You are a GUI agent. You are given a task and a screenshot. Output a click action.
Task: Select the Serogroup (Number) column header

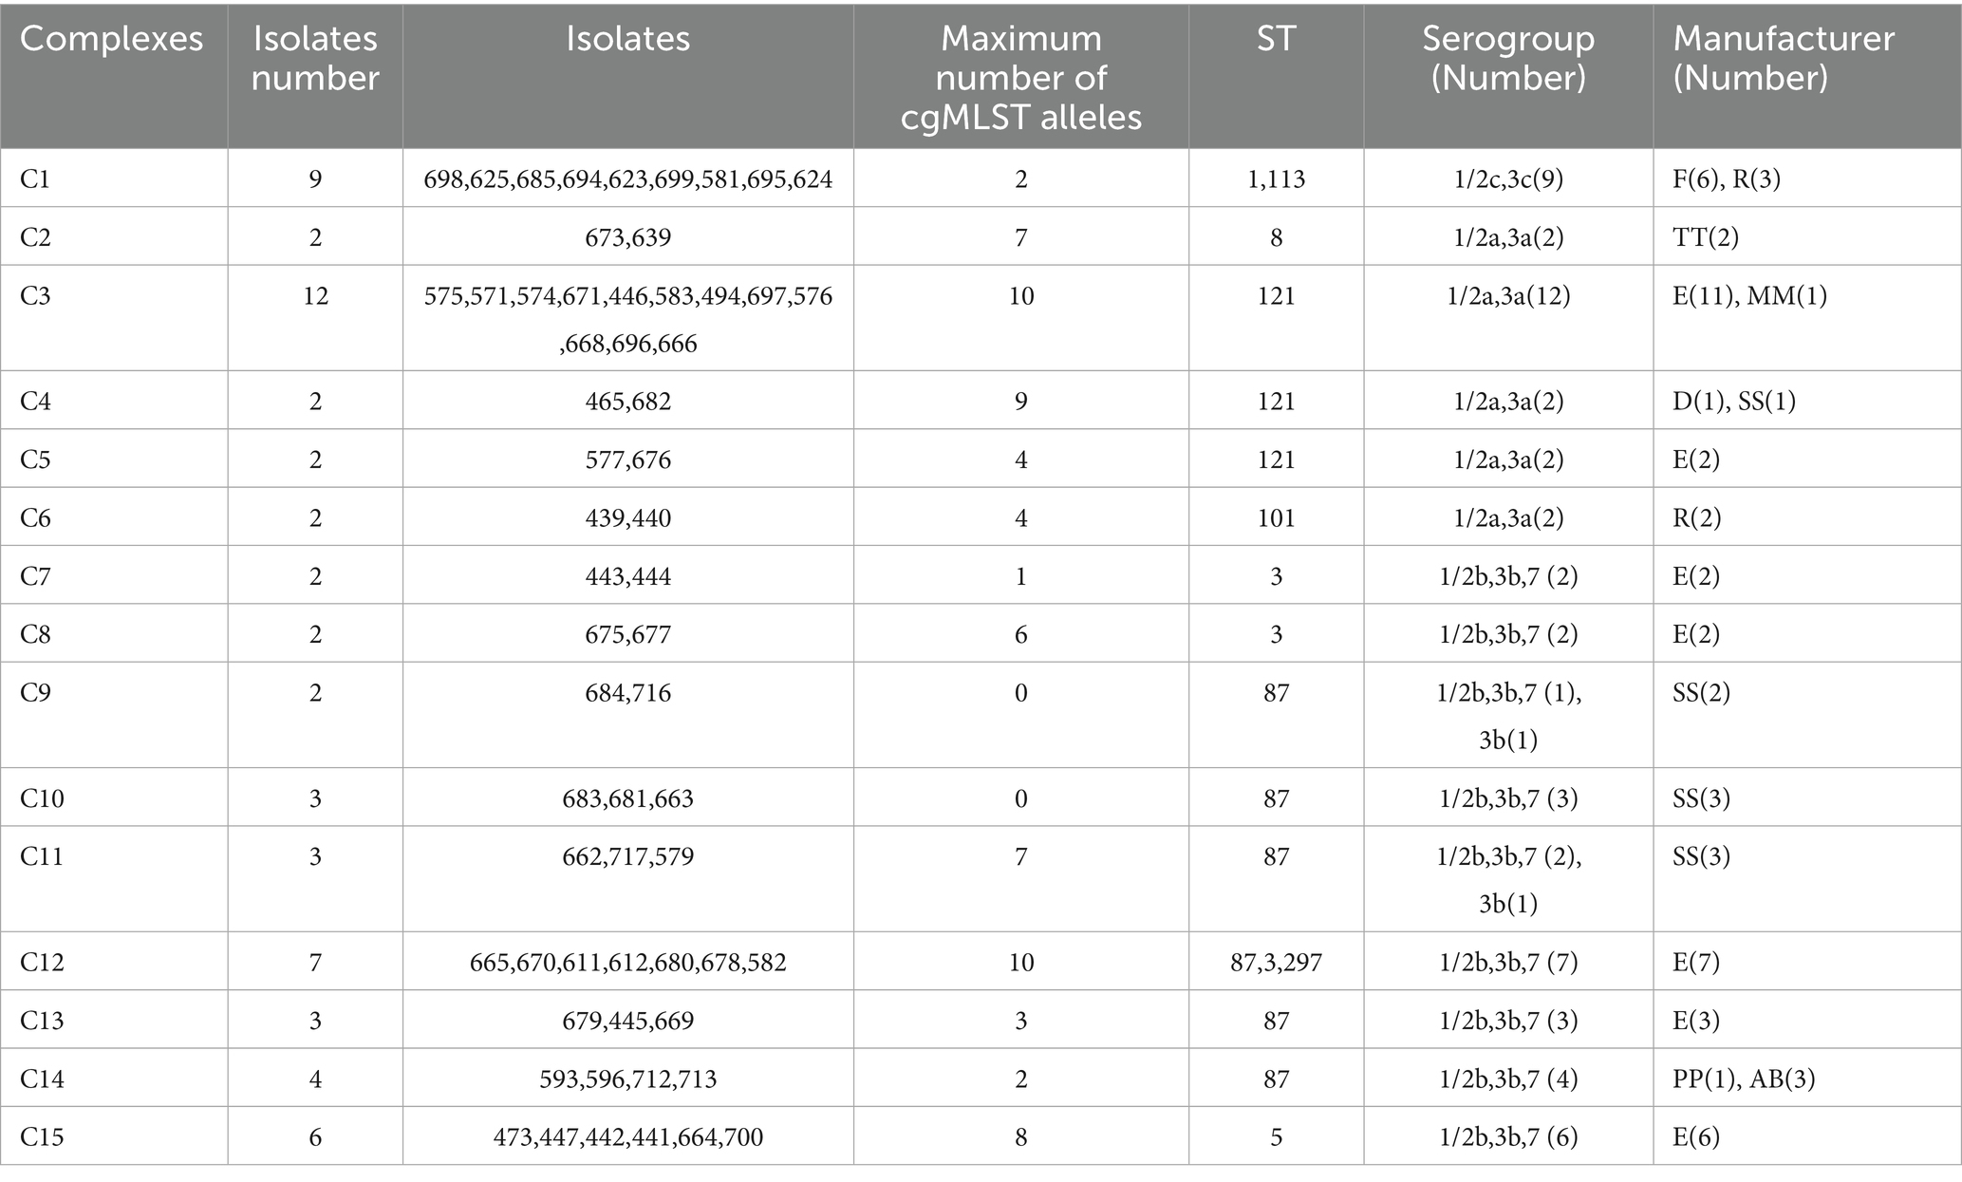point(1507,58)
